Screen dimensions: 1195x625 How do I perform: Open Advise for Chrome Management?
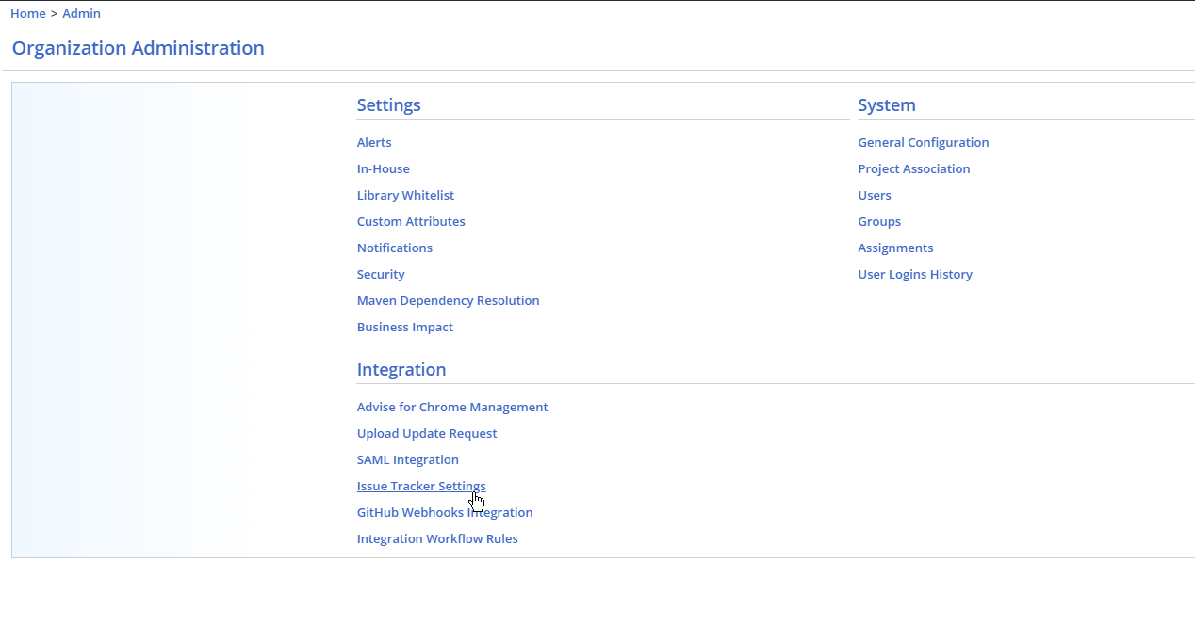point(451,408)
